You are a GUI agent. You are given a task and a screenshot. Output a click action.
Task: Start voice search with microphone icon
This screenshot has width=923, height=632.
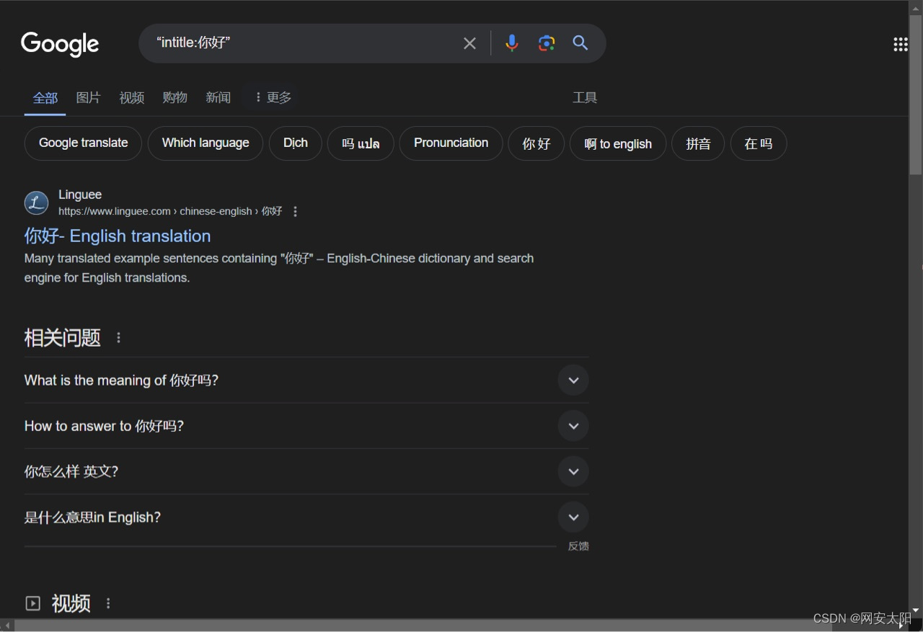pyautogui.click(x=512, y=43)
